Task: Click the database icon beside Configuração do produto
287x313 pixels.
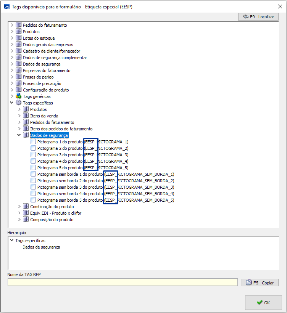Action: (x=18, y=90)
